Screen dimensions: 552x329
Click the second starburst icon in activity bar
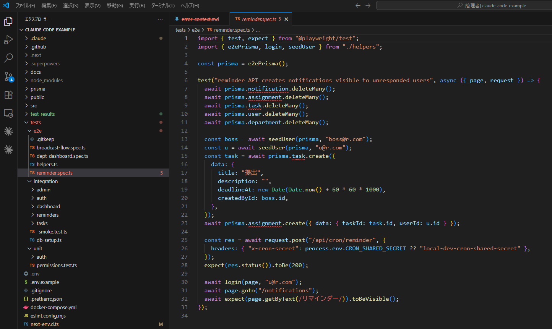pyautogui.click(x=8, y=150)
